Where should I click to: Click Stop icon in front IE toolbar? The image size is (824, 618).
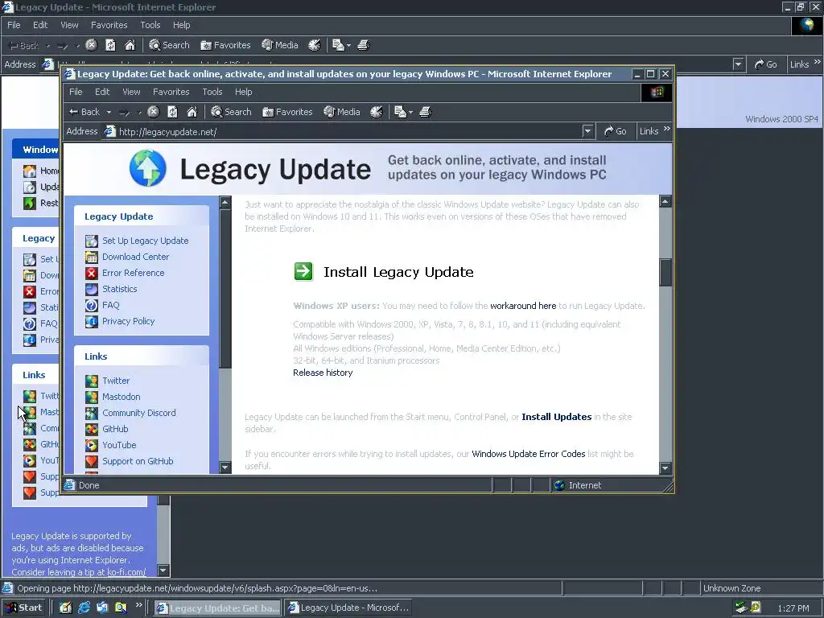(x=153, y=111)
